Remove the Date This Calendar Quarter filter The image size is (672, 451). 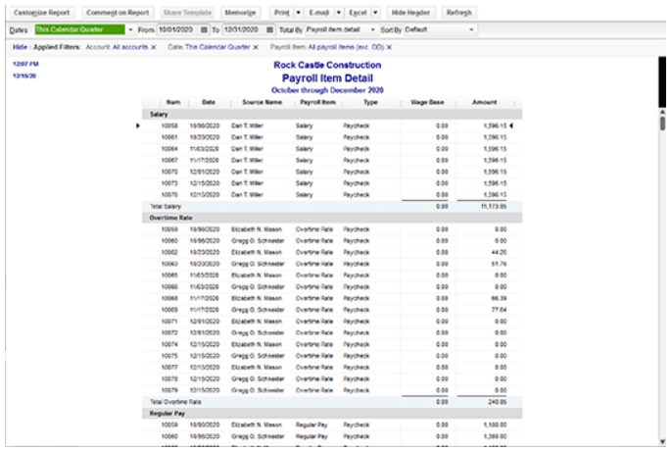[256, 47]
